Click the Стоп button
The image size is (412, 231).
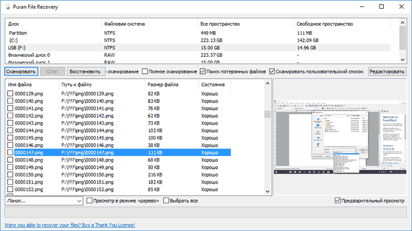pyautogui.click(x=52, y=72)
